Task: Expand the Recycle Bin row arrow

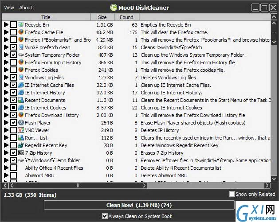Action: coord(6,24)
